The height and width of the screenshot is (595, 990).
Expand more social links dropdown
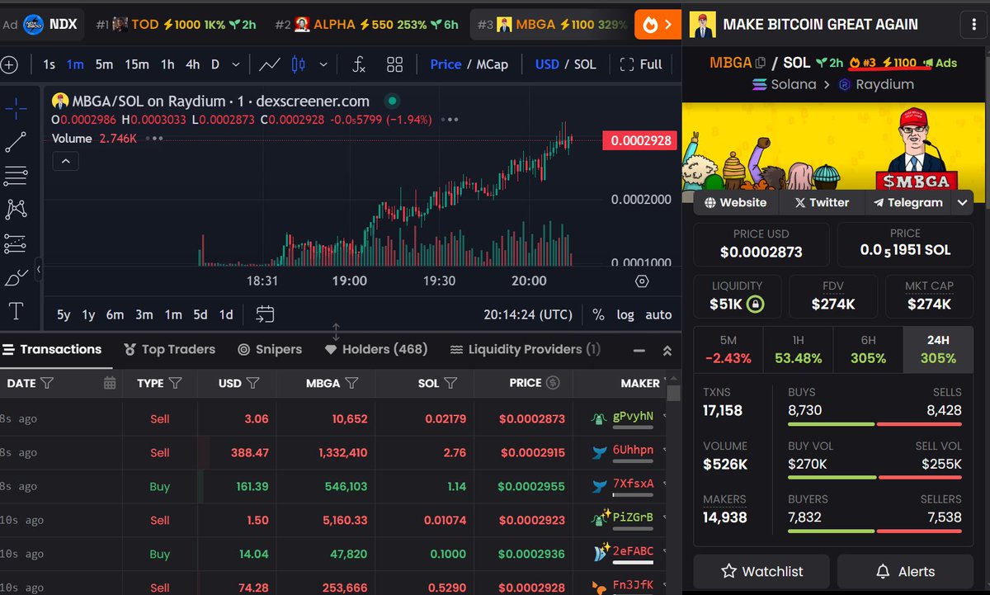963,202
